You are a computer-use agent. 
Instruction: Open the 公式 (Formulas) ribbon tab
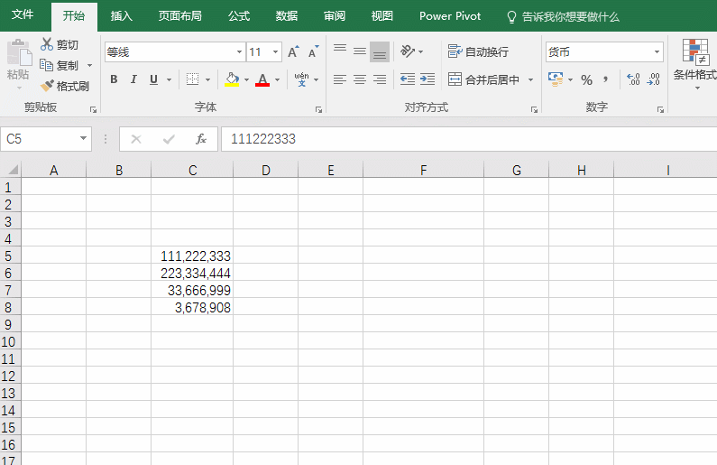tap(239, 16)
